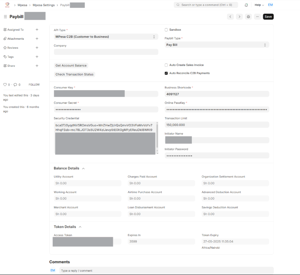This screenshot has width=300, height=275.
Task: Navigate to Mpesa Settings breadcrumb
Action: [x=44, y=5]
